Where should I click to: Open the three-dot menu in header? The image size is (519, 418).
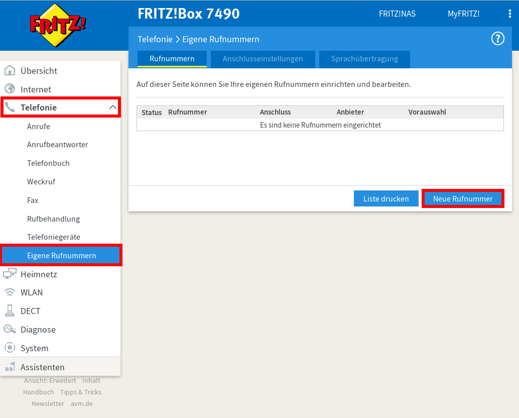click(x=510, y=14)
